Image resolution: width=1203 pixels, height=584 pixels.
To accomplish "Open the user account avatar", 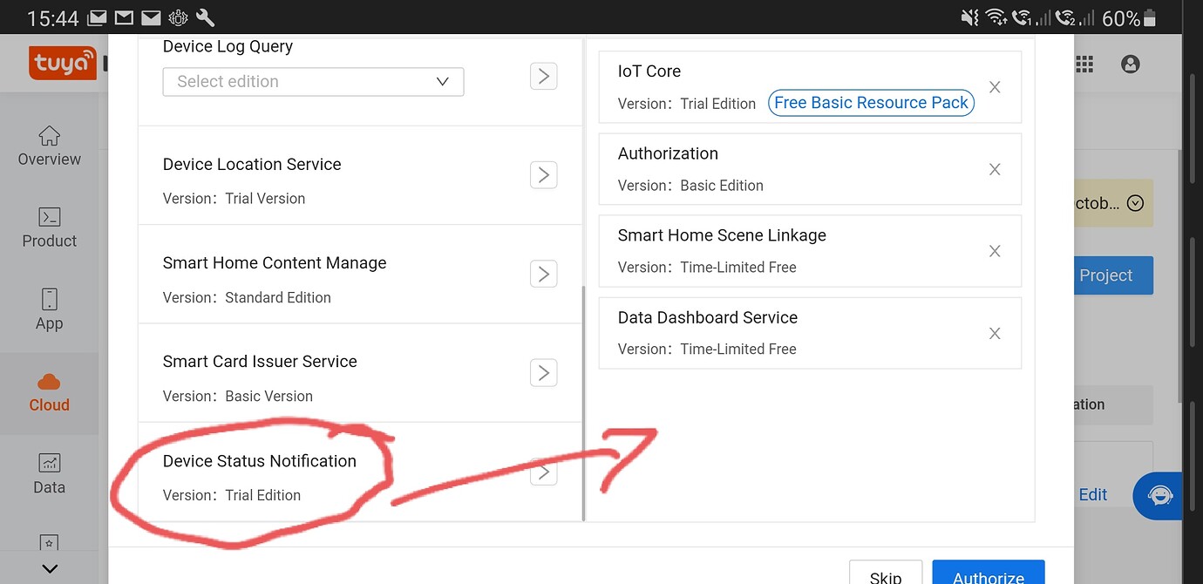I will (1130, 63).
